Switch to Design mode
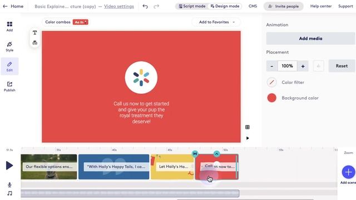Viewport: 356px width, 200px height. click(x=225, y=6)
